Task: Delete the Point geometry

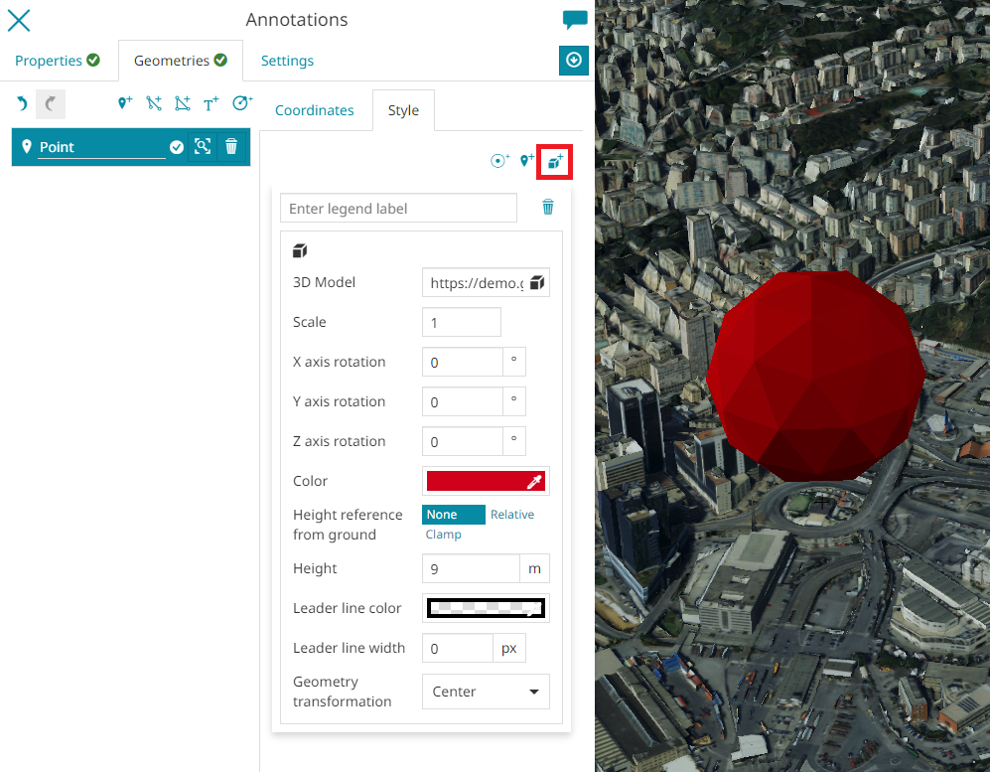Action: pyautogui.click(x=231, y=147)
